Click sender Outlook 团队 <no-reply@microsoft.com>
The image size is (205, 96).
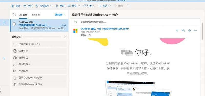click(x=105, y=29)
